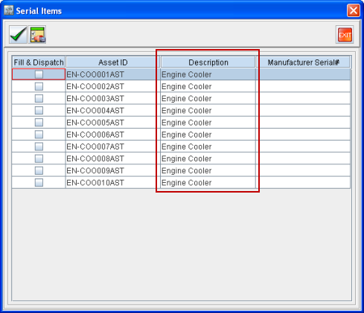Click the Manufacturer Serial# cell of EN-COO001AST

click(x=303, y=74)
